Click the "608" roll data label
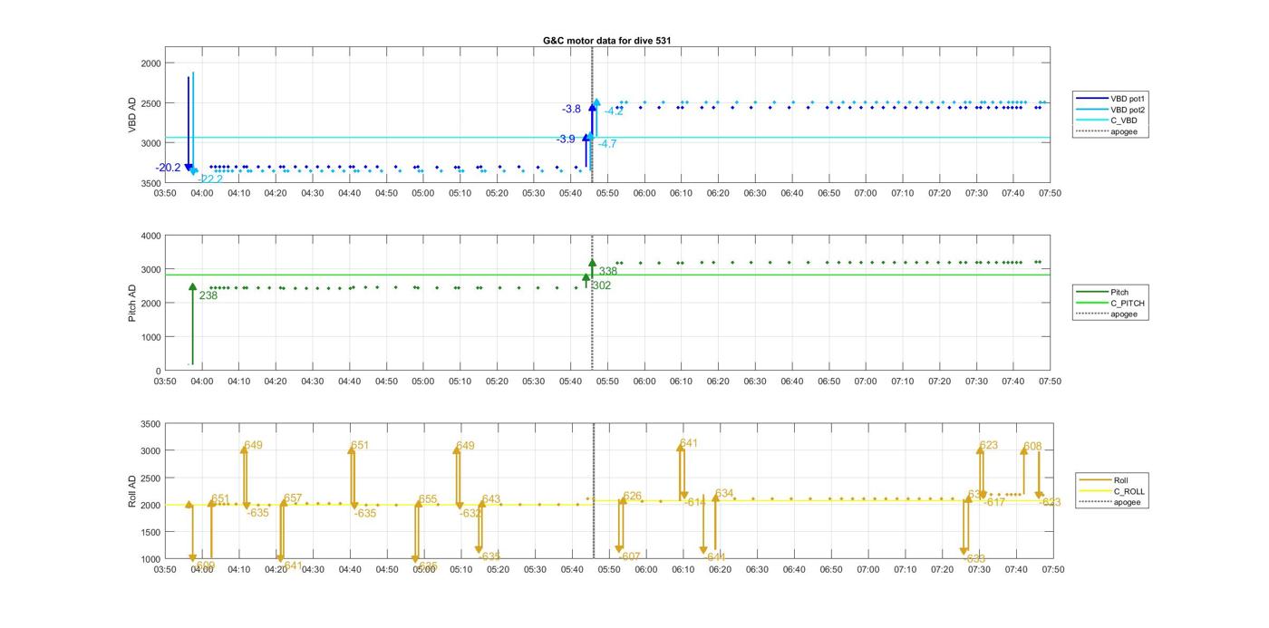 click(1032, 447)
